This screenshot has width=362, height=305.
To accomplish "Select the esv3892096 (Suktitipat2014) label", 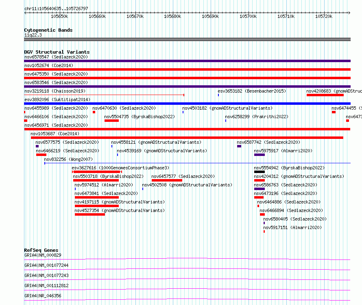I will [x=57, y=100].
